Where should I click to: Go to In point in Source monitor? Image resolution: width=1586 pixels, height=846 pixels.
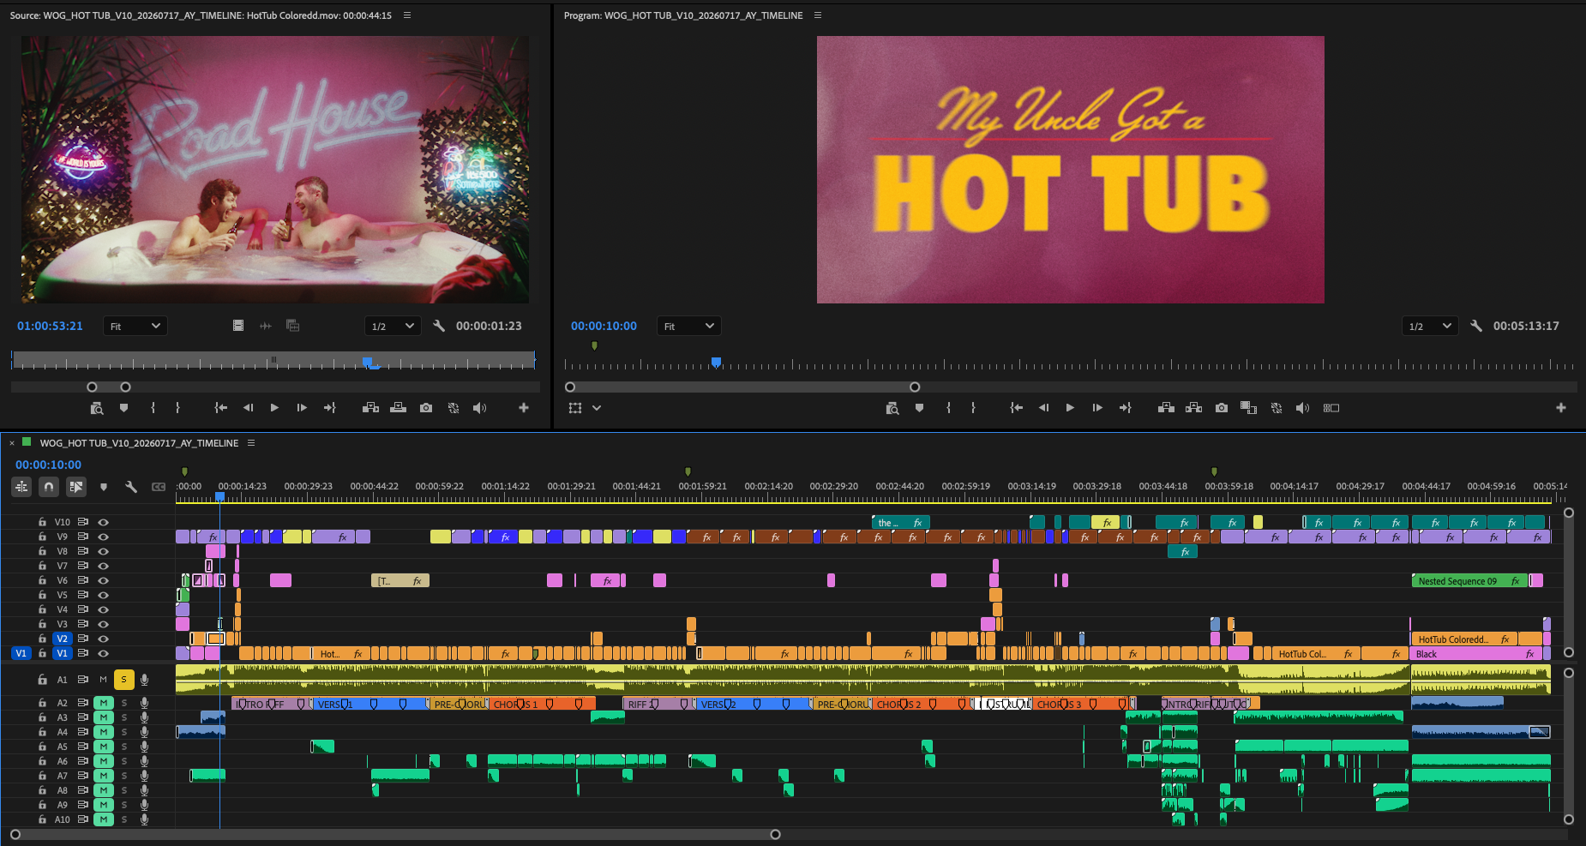click(220, 408)
